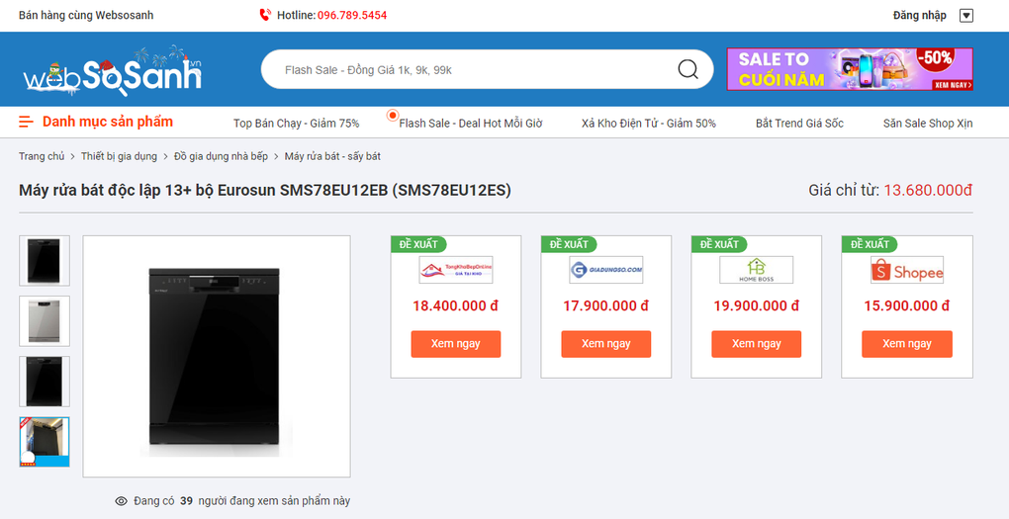The height and width of the screenshot is (519, 1009).
Task: Go to the Thiết bị gia dụng breadcrumb
Action: click(119, 156)
